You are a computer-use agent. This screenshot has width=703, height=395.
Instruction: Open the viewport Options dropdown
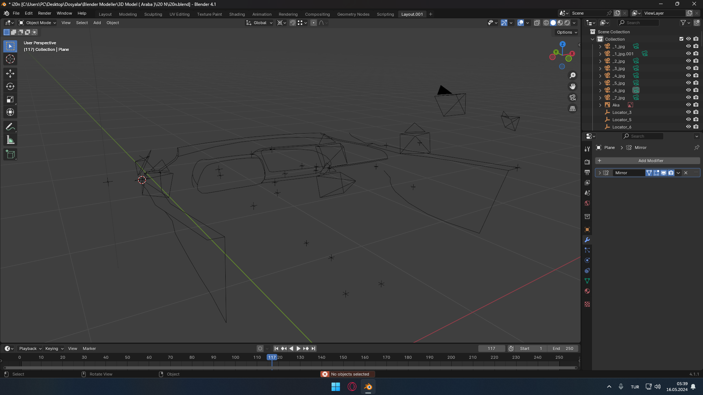point(567,32)
